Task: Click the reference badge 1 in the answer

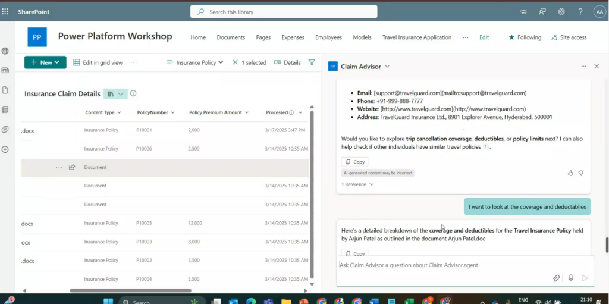Action: click(x=485, y=146)
